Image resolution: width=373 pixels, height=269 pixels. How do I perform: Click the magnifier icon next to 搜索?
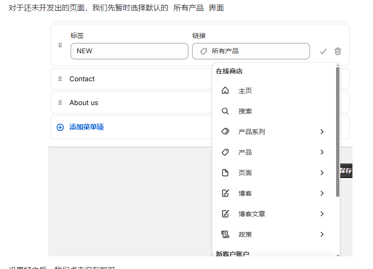225,111
